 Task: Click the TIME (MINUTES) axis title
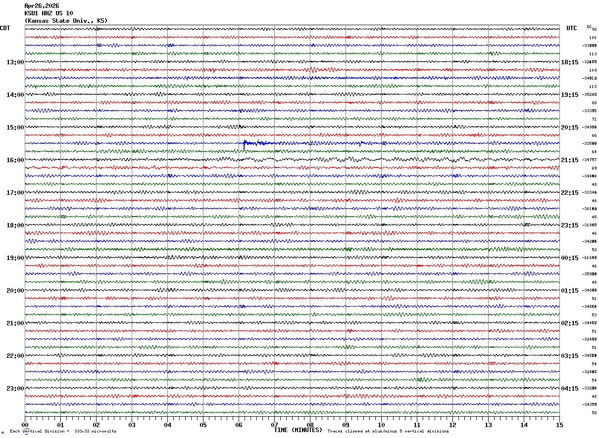point(298,430)
